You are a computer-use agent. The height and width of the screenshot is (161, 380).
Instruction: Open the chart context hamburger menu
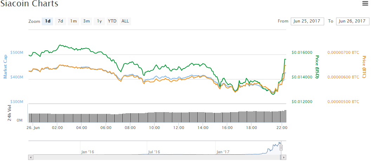pyautogui.click(x=365, y=4)
